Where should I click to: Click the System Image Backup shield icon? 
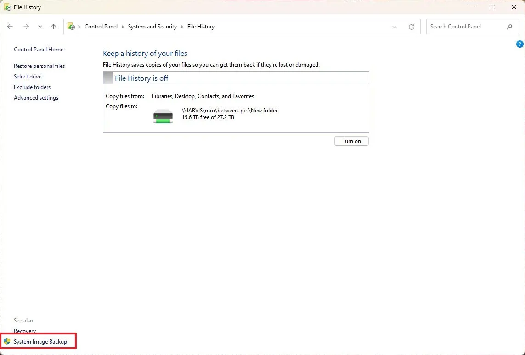click(x=7, y=341)
